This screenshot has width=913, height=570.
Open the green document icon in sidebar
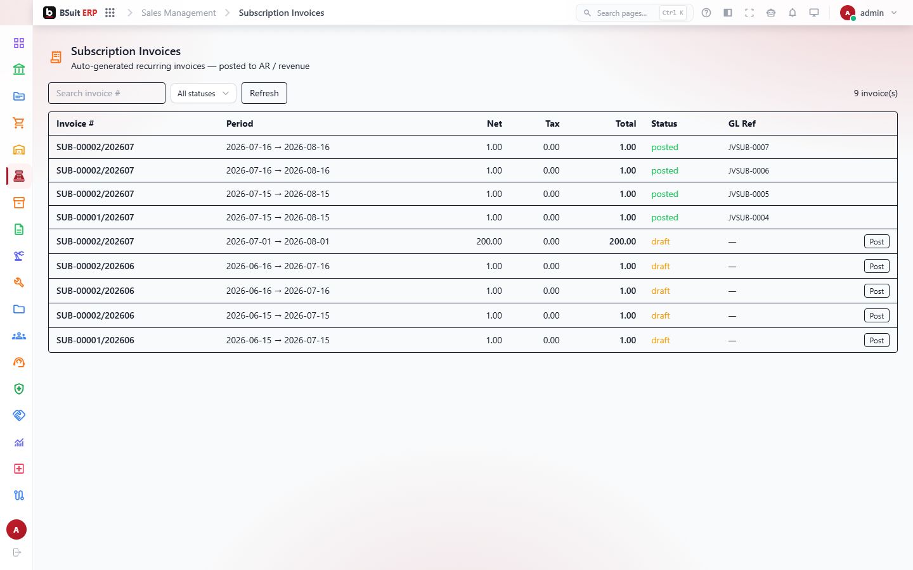(x=19, y=229)
